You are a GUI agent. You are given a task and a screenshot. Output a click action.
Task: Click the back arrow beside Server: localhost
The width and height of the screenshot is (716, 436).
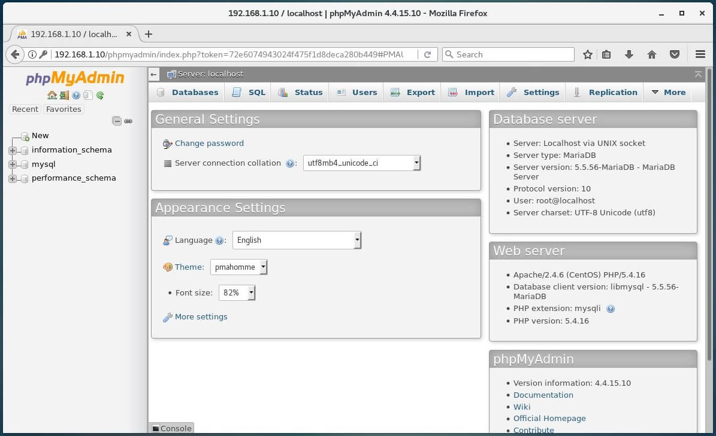(x=154, y=74)
